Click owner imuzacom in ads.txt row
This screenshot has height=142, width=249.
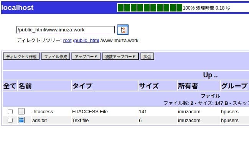189,121
